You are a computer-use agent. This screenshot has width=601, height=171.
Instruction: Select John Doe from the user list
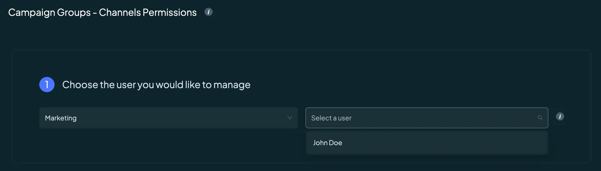coord(427,143)
